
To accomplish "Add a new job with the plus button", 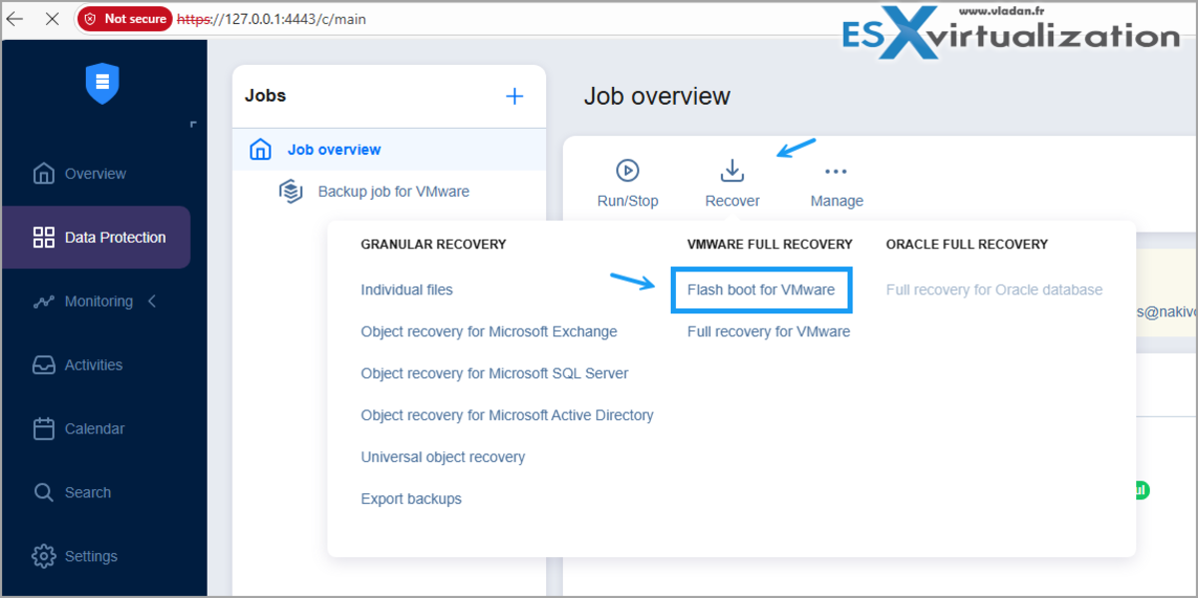I will coord(514,96).
